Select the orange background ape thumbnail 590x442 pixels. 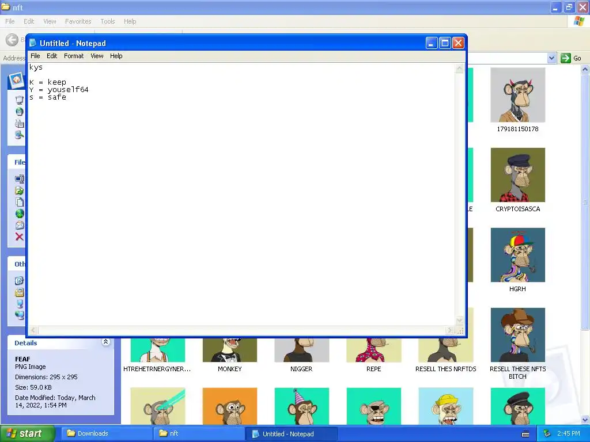click(x=229, y=406)
